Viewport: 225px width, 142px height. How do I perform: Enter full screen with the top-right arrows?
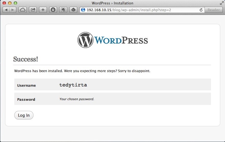point(221,3)
